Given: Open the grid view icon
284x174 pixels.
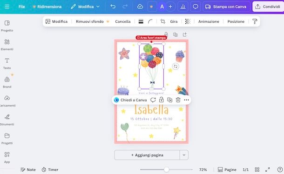Looking at the screenshot, I should click(x=257, y=170).
